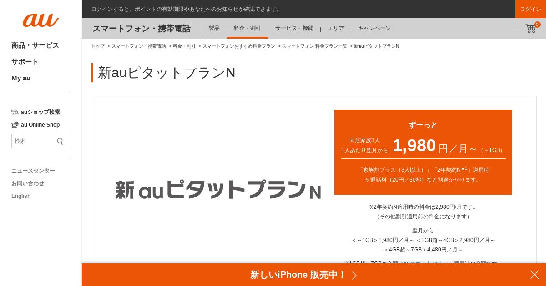
Task: Click the au logo
Action: [40, 20]
